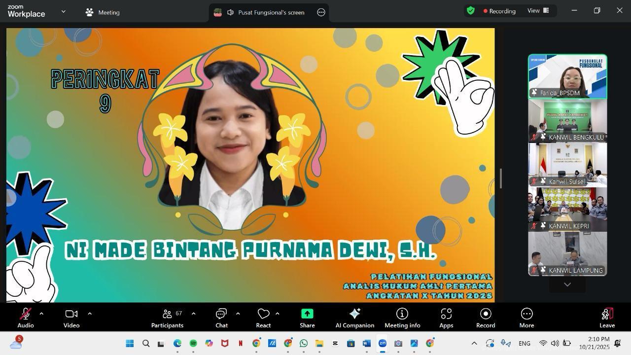
Task: Expand audio options arrow next to Audio
Action: point(41,314)
